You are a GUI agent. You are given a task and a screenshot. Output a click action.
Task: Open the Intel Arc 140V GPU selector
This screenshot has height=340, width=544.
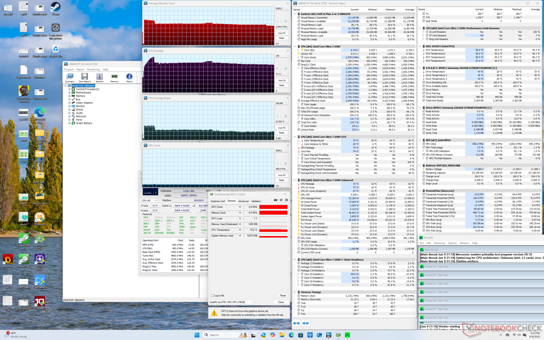[x=232, y=302]
